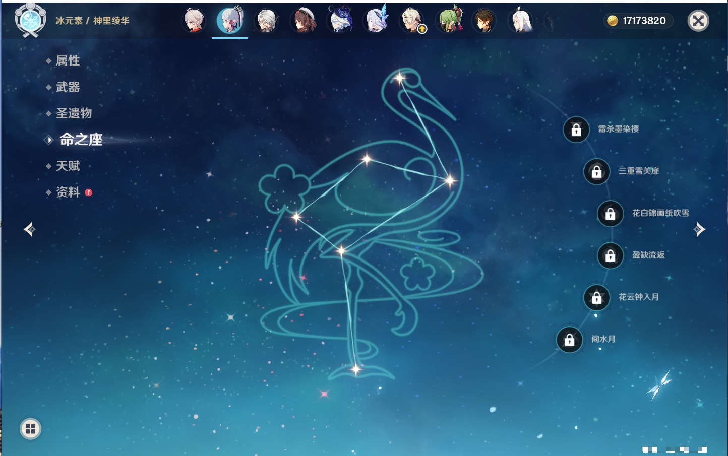Select Kaedehara Kazuha's portrait in character bar
This screenshot has width=728, height=456.
pyautogui.click(x=194, y=21)
